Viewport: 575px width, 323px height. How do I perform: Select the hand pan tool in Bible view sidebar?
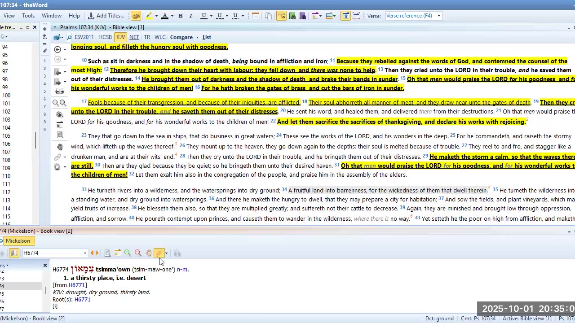click(60, 147)
